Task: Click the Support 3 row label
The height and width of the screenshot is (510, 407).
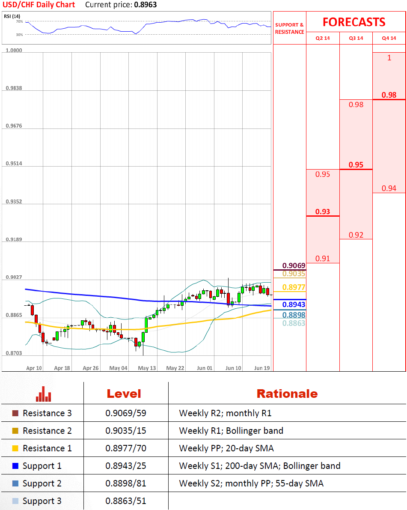Action: pos(42,501)
